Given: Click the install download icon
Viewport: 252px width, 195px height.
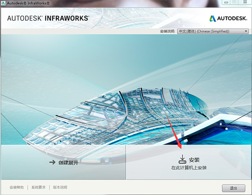Looking at the screenshot, I should tap(182, 159).
